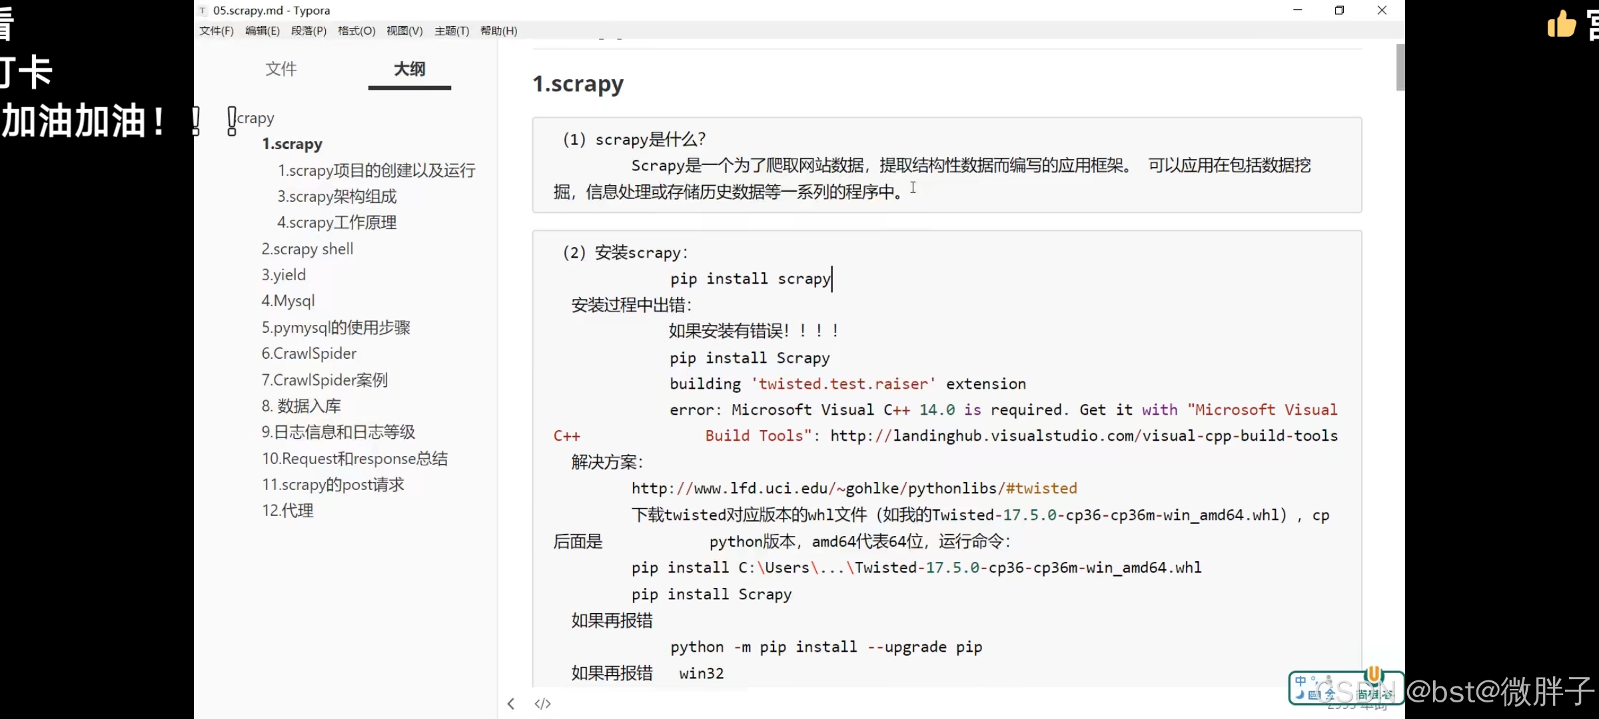The width and height of the screenshot is (1599, 719).
Task: Go to outline item 8. 数据入库
Action: click(x=301, y=406)
